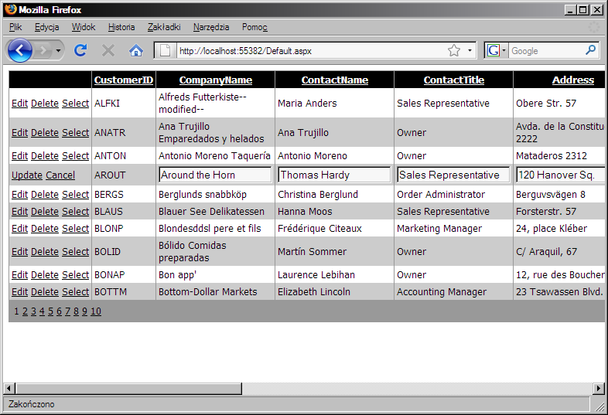Click the horizontal scrollbar right arrow
Viewport: 608px width, 415px height.
[599, 388]
